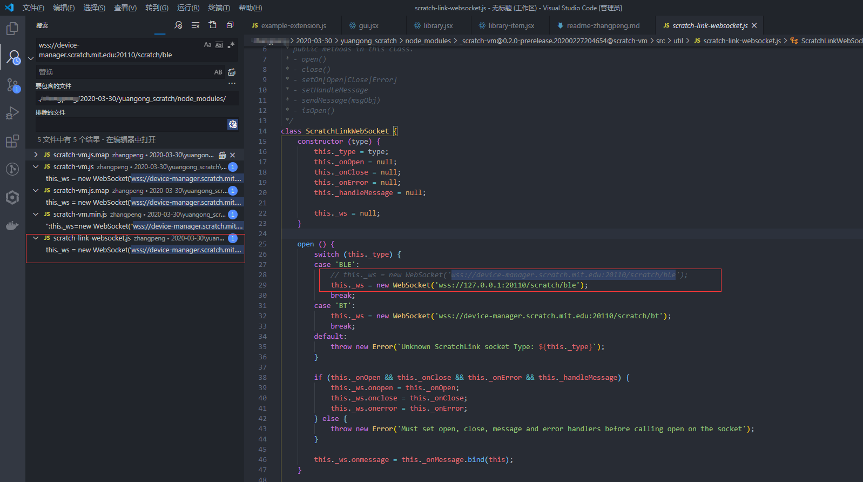The image size is (863, 482).
Task: Open the Extensions view icon
Action: 12,142
